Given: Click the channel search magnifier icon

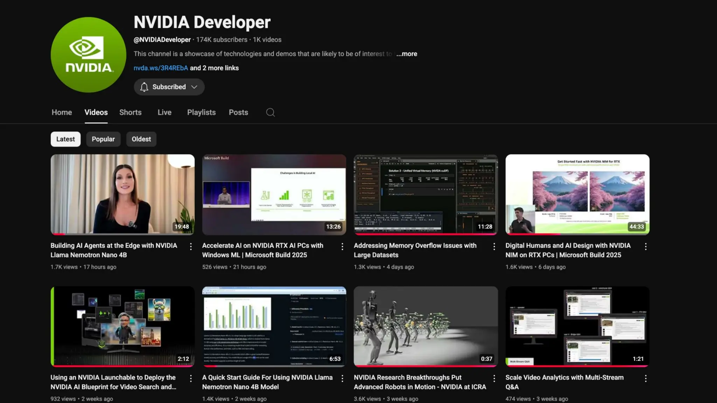Looking at the screenshot, I should [x=270, y=112].
